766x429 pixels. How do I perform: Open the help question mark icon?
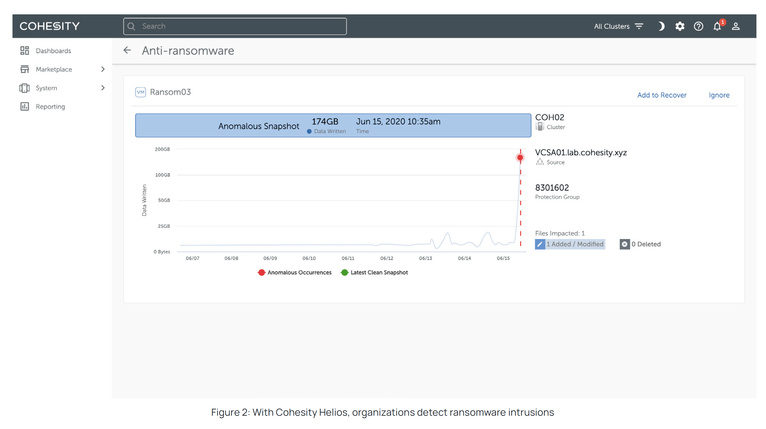coord(698,26)
